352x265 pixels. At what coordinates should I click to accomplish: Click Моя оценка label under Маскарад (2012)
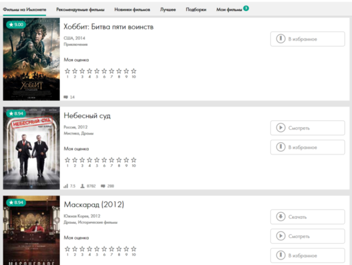tap(76, 238)
